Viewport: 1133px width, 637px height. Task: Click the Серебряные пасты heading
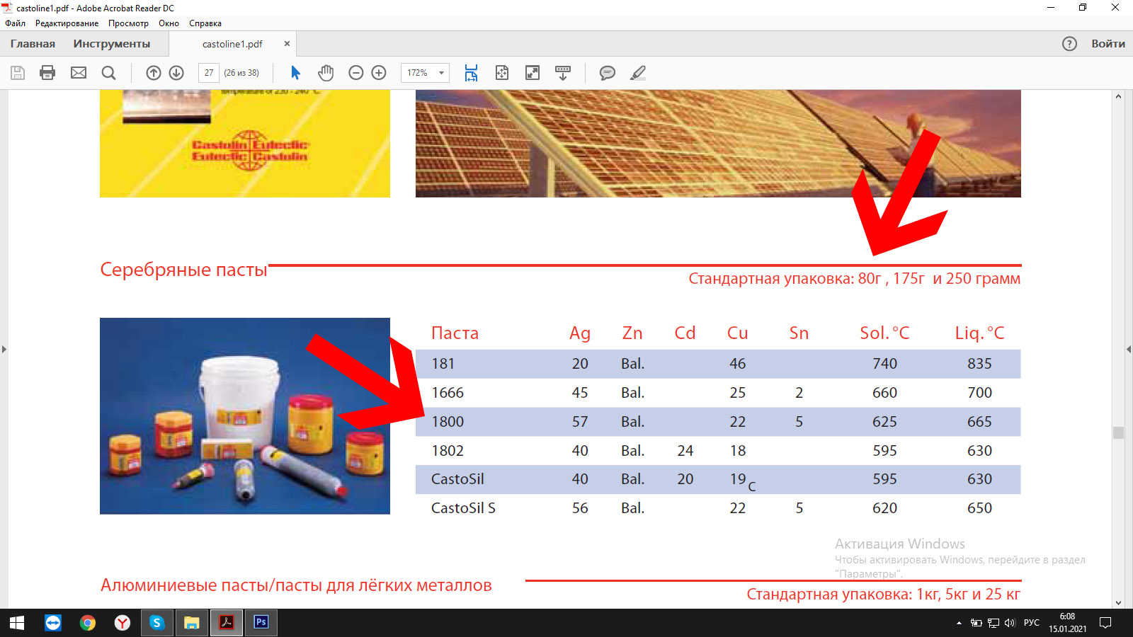point(184,270)
